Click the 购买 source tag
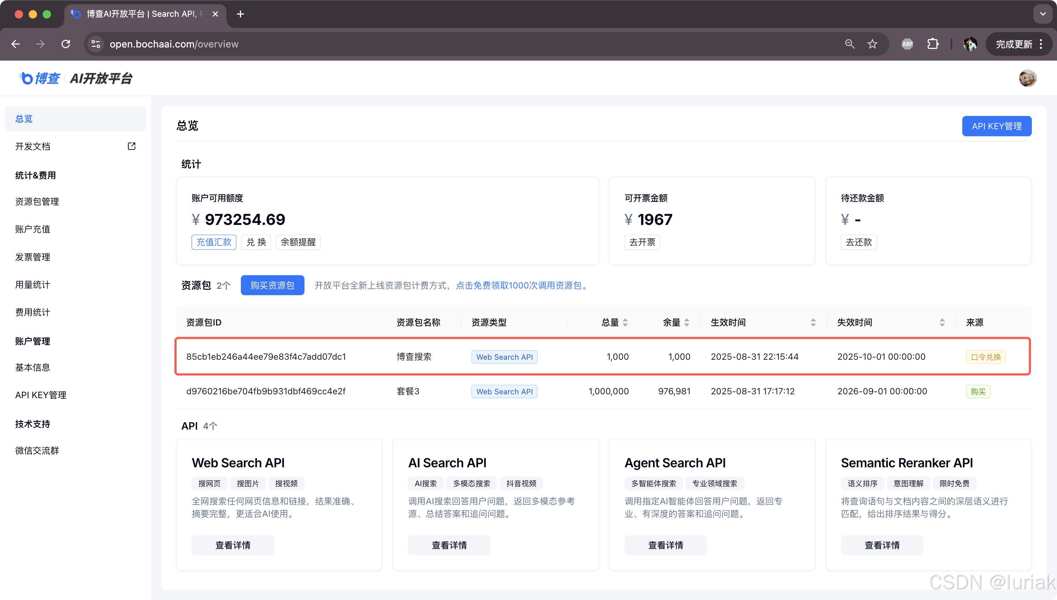This screenshot has height=600, width=1057. tap(978, 392)
